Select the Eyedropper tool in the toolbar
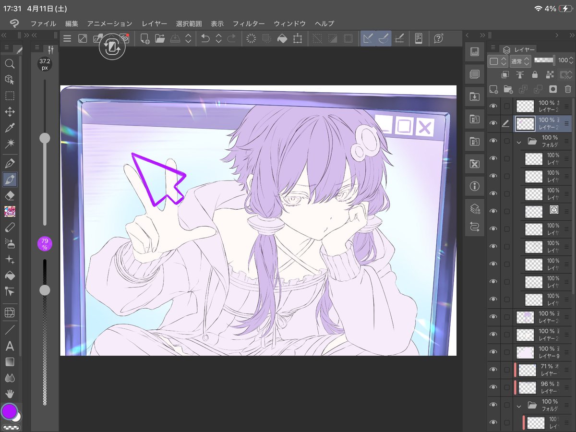Screen dimensions: 576x432 click(10, 128)
